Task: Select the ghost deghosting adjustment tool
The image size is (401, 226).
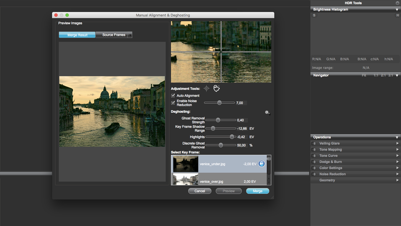Action: point(216,88)
